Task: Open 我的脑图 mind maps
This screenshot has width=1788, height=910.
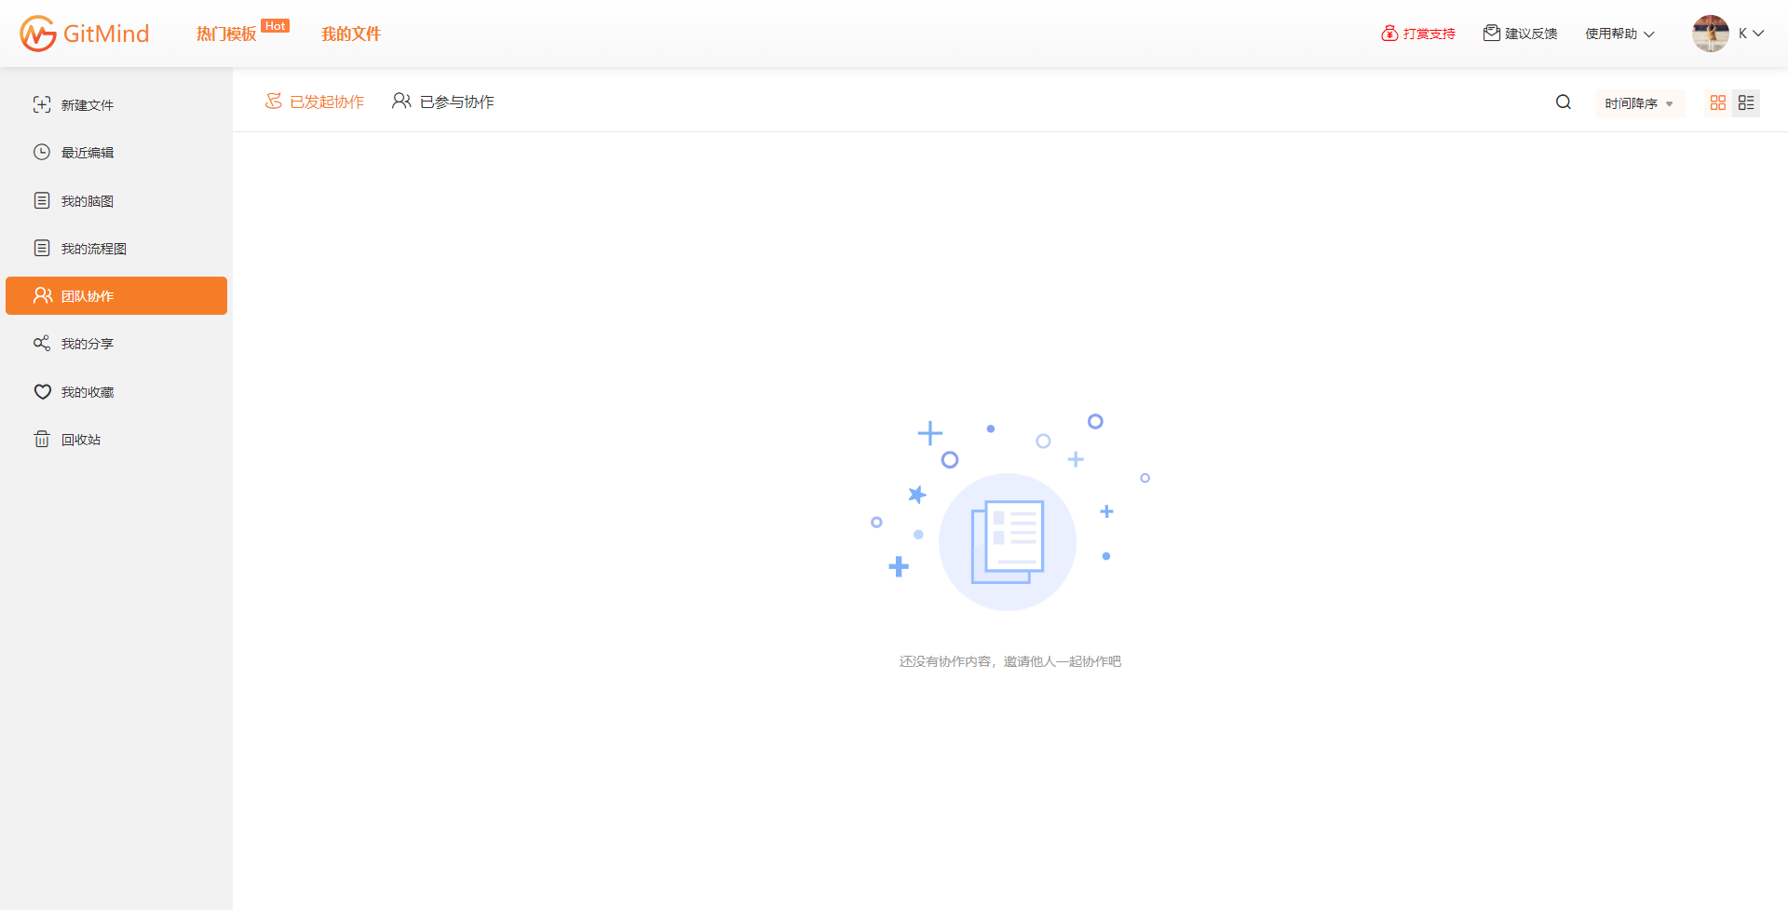Action: [x=87, y=201]
